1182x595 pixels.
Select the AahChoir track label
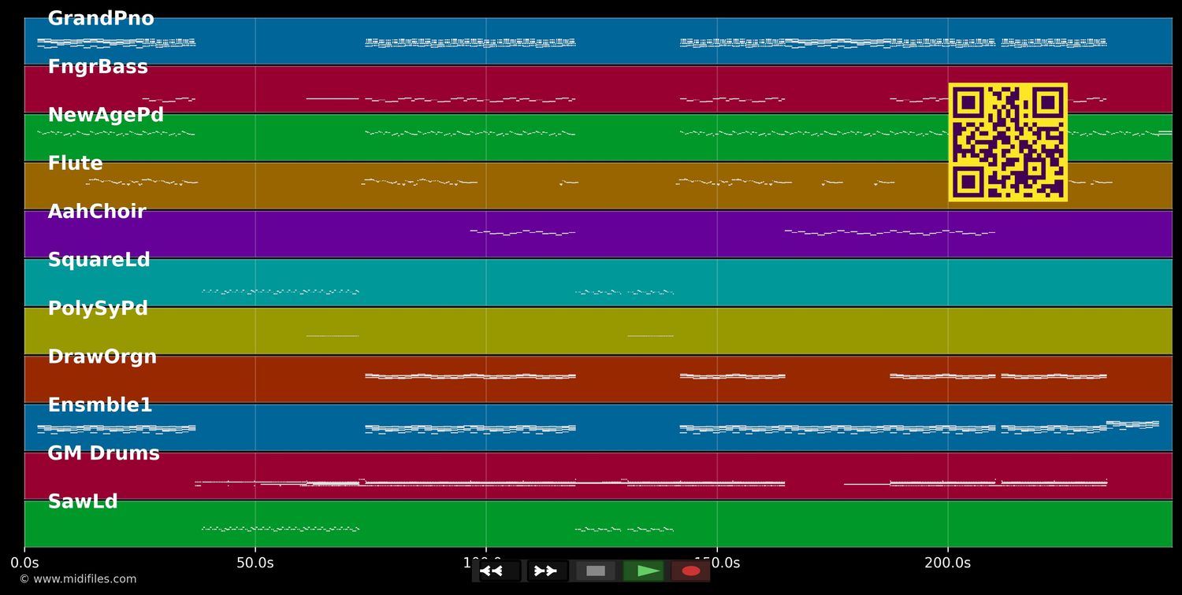point(97,212)
